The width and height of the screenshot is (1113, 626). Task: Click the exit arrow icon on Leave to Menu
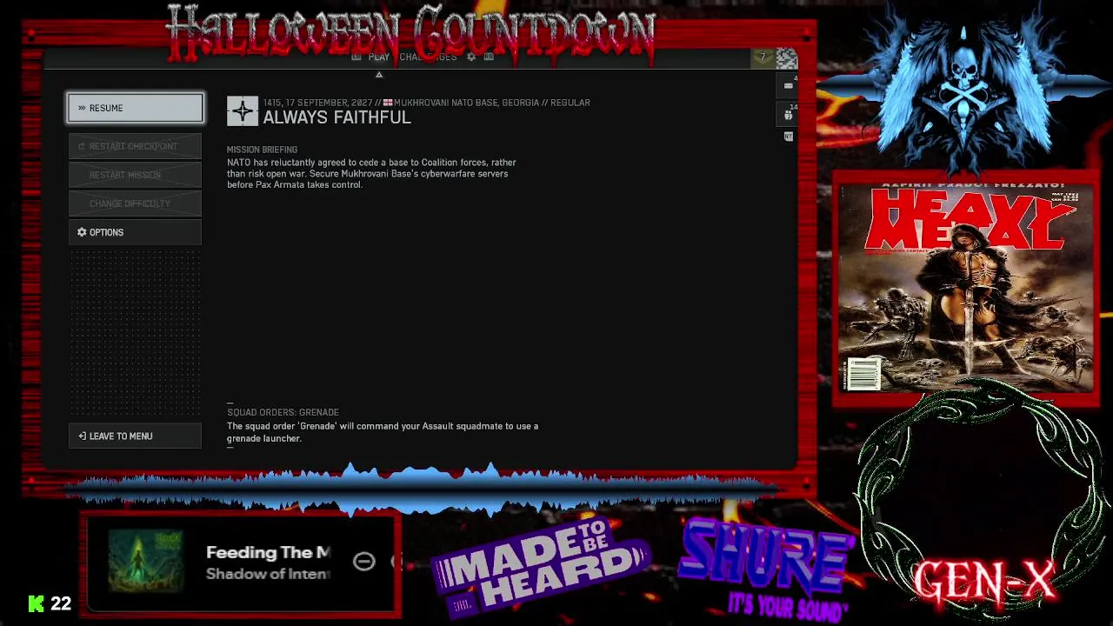coord(83,436)
